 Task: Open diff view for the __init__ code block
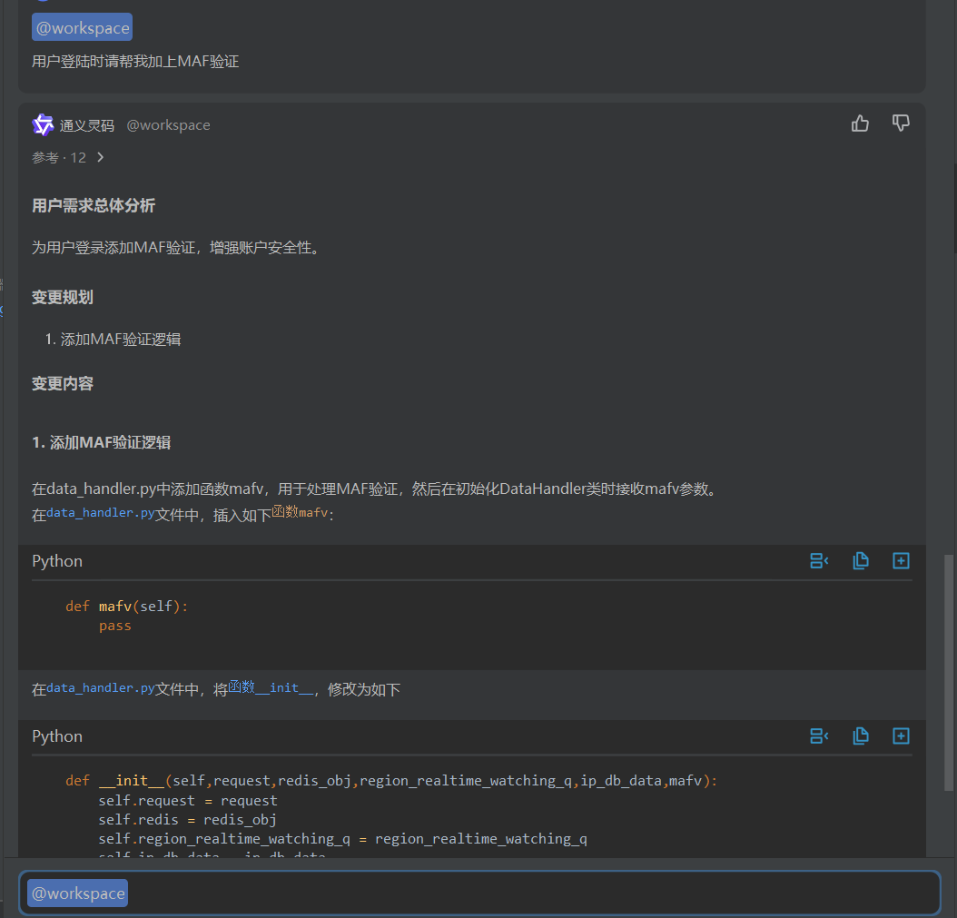[818, 735]
